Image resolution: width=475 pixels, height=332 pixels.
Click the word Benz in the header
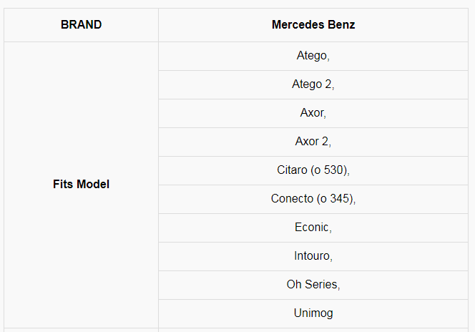tap(341, 25)
